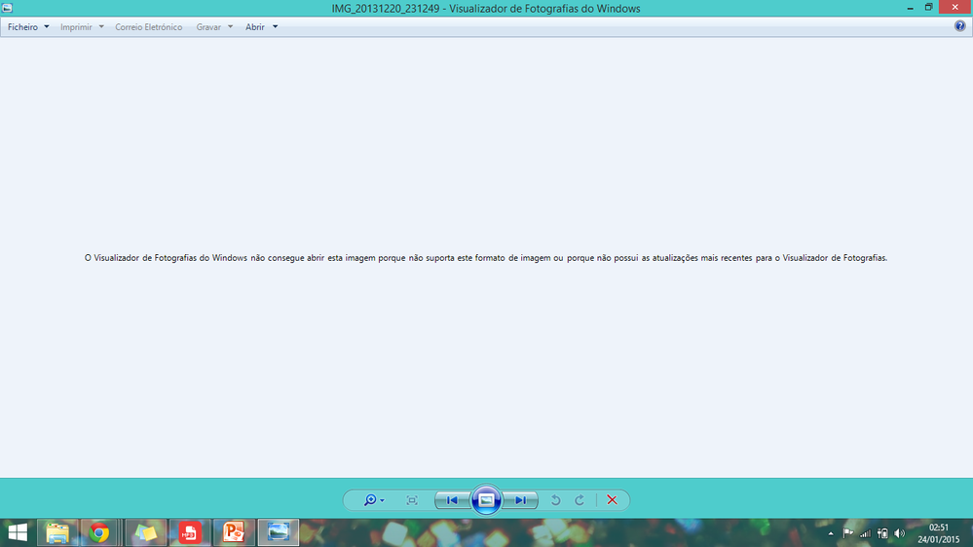The height and width of the screenshot is (547, 973).
Task: Go to the previous photo
Action: 452,500
